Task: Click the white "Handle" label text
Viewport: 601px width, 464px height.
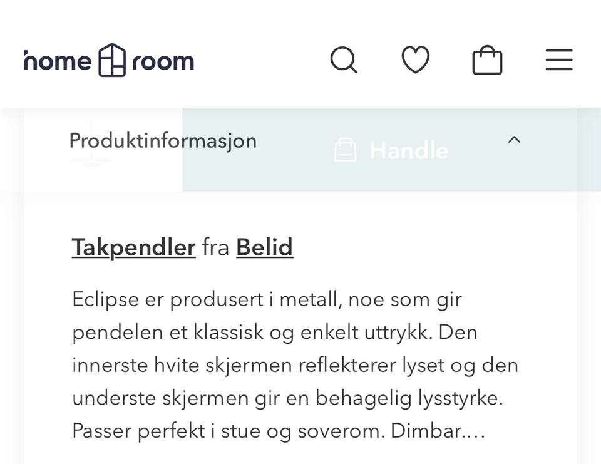Action: click(409, 150)
